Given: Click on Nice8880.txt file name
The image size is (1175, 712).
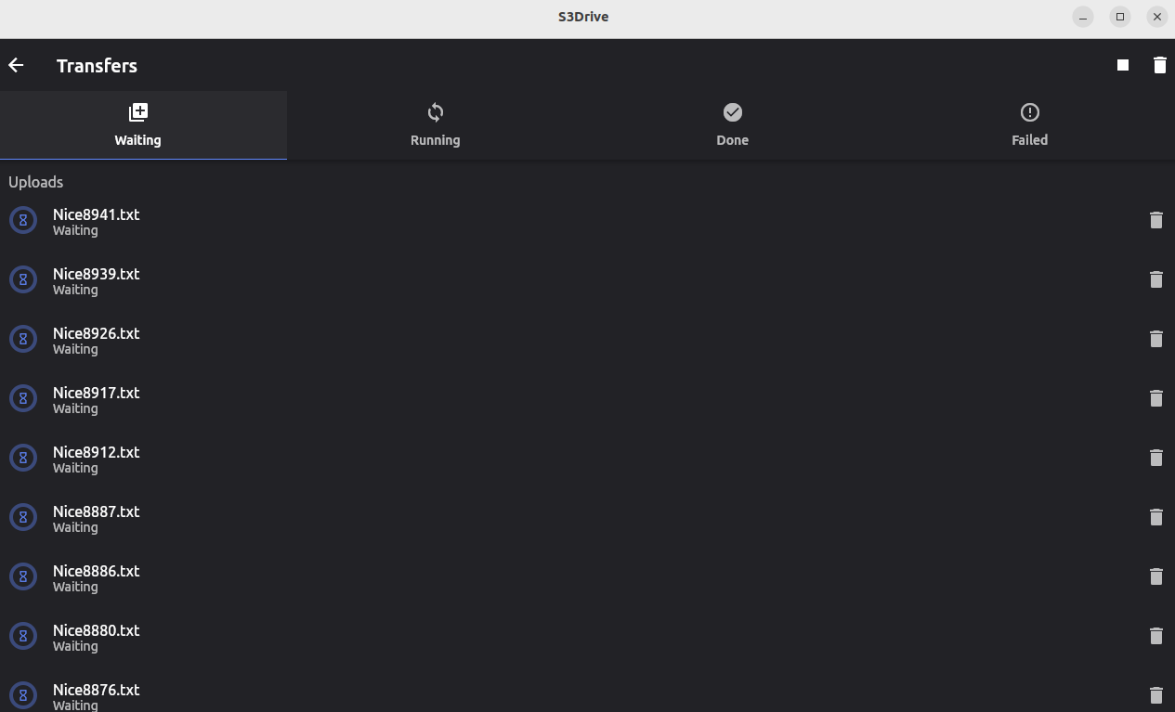Looking at the screenshot, I should tap(96, 630).
